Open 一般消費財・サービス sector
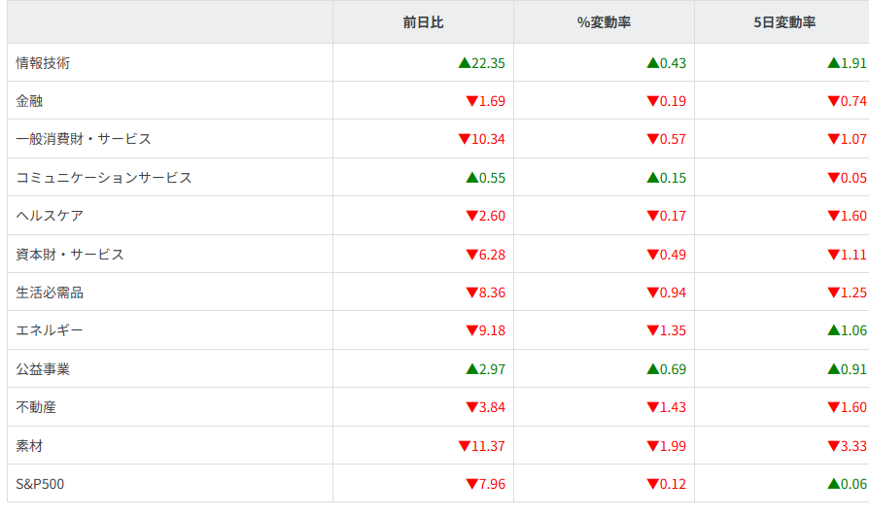This screenshot has height=517, width=869. click(84, 139)
